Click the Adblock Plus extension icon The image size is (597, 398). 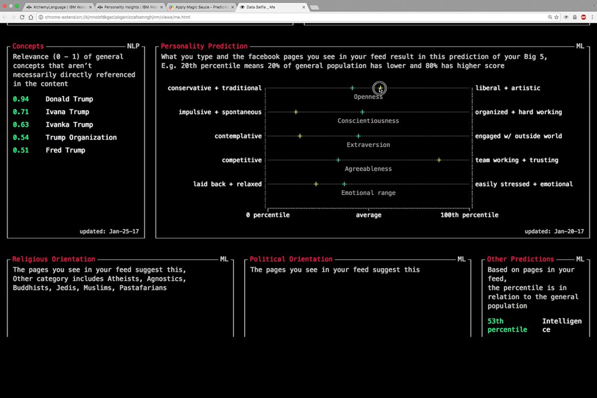(x=583, y=17)
